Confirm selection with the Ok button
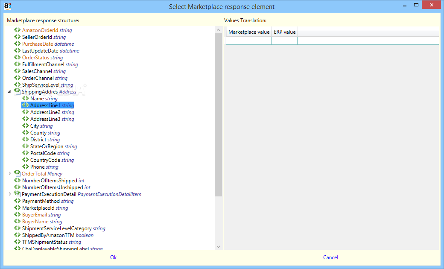 pyautogui.click(x=113, y=257)
